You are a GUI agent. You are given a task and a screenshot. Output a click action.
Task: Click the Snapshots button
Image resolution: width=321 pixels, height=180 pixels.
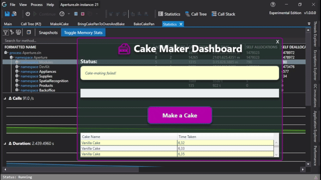click(x=48, y=32)
